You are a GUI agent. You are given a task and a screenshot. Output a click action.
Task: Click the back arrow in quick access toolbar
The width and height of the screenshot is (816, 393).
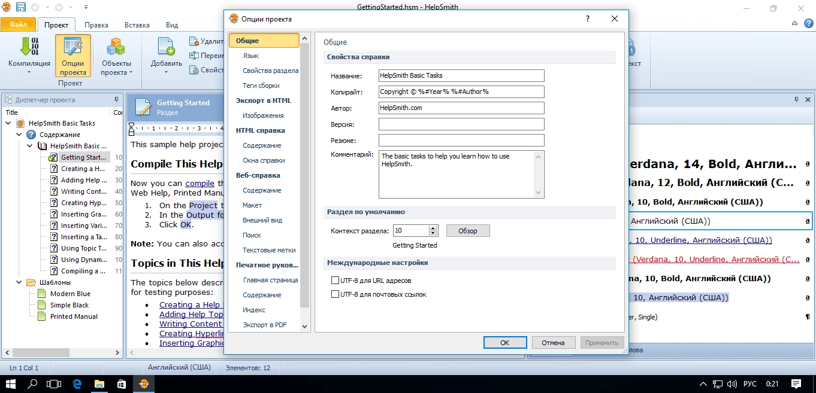pos(35,8)
